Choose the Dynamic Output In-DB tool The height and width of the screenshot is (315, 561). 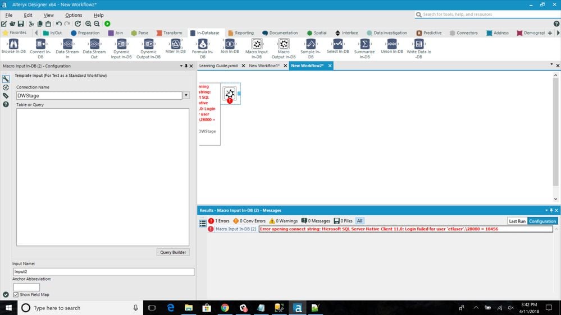pyautogui.click(x=148, y=49)
